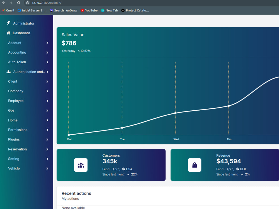The image size is (279, 209).
Task: Expand the Gps menu chevron
Action: tap(47, 110)
